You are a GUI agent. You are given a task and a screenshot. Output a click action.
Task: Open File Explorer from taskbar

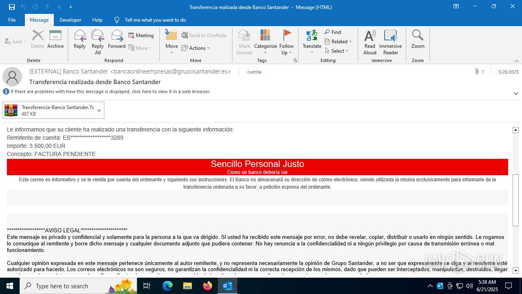pyautogui.click(x=188, y=286)
